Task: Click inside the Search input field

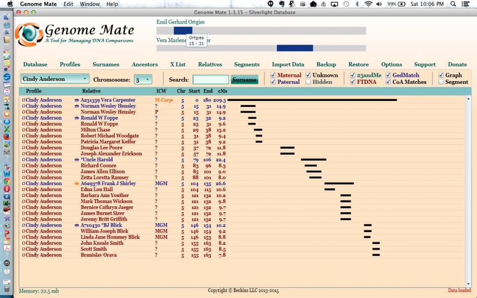Action: (x=210, y=80)
